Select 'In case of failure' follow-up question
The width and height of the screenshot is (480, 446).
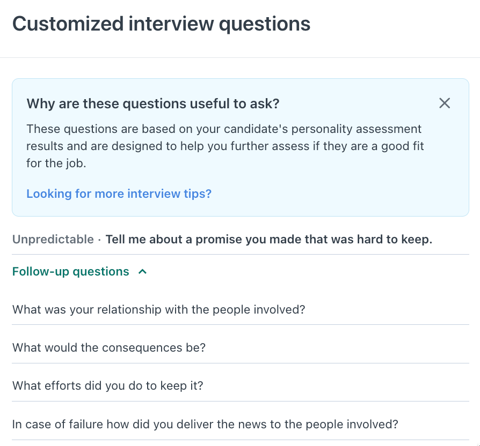[x=205, y=425]
